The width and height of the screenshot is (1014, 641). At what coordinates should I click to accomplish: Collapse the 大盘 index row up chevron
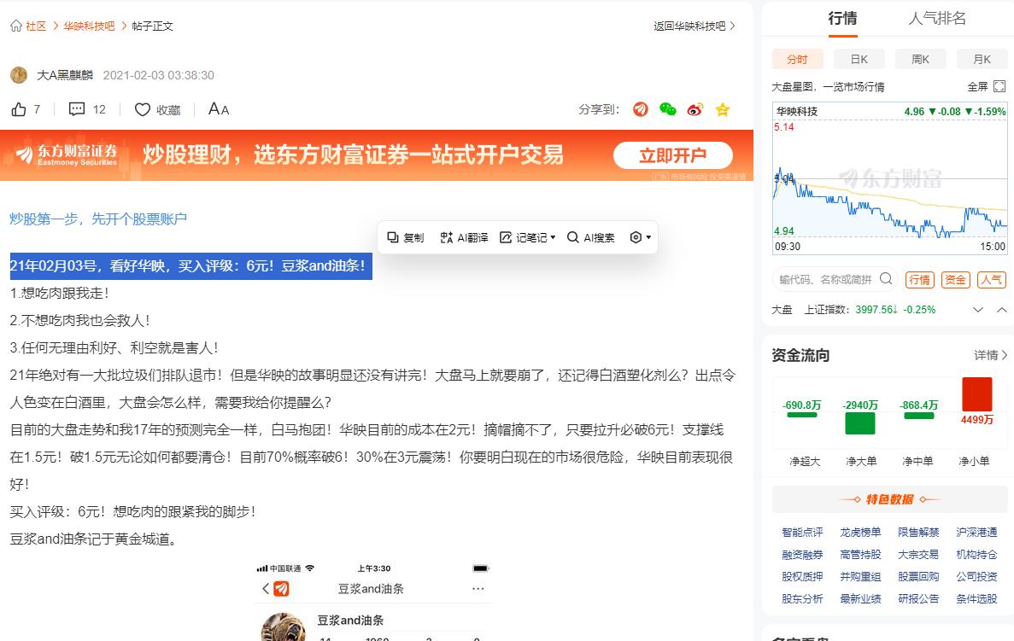[1002, 310]
